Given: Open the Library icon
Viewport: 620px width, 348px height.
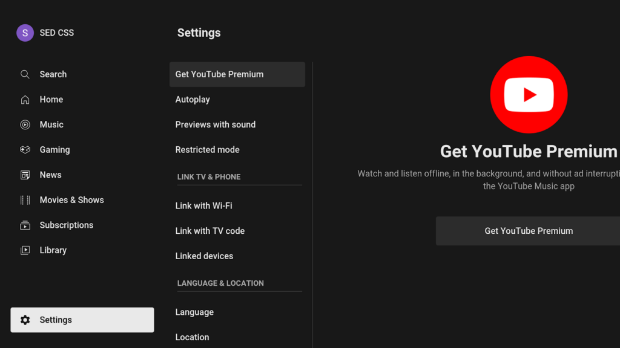Looking at the screenshot, I should [25, 250].
